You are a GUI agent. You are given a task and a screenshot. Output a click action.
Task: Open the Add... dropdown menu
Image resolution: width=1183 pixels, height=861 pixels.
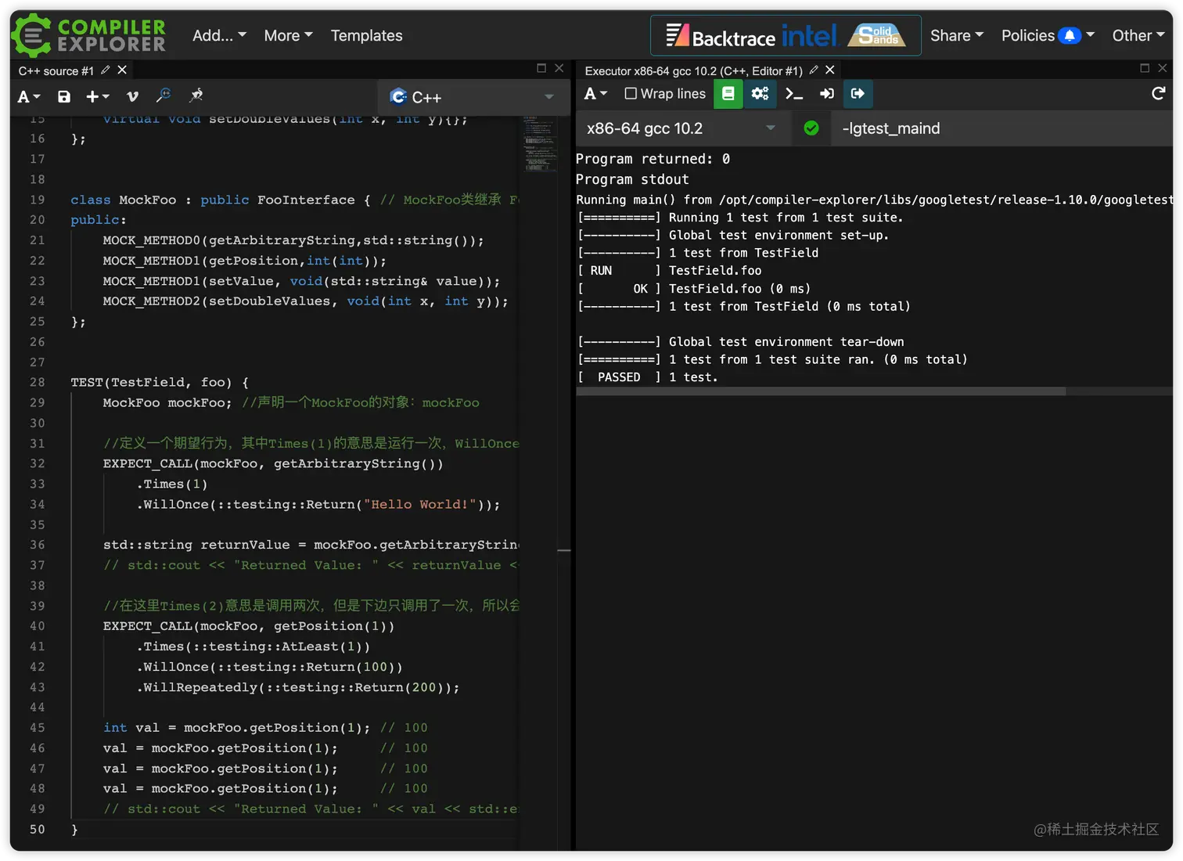[219, 35]
